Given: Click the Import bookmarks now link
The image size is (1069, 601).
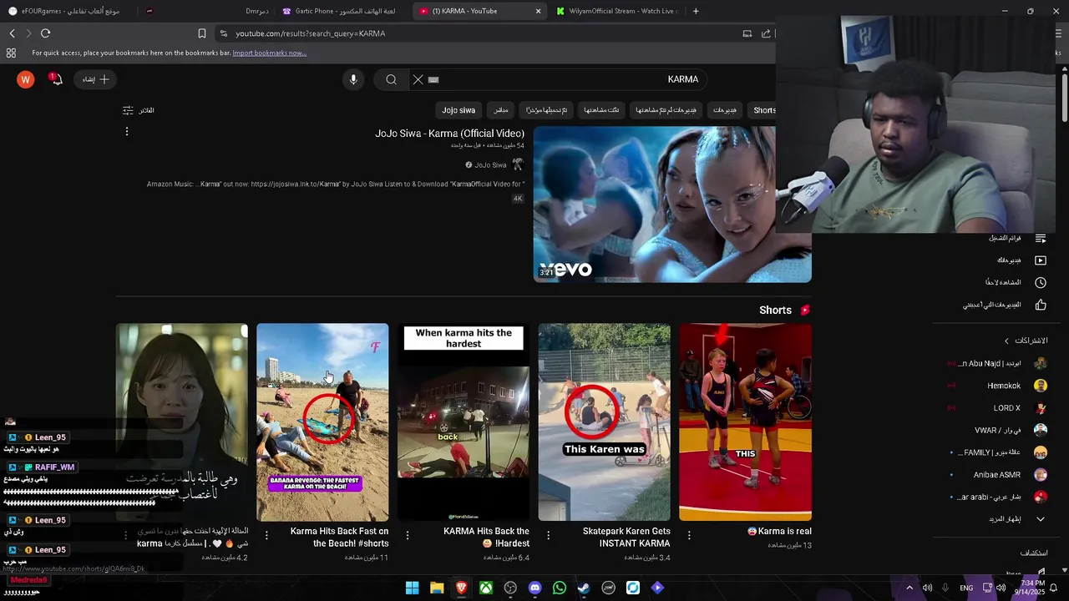Looking at the screenshot, I should 269,53.
